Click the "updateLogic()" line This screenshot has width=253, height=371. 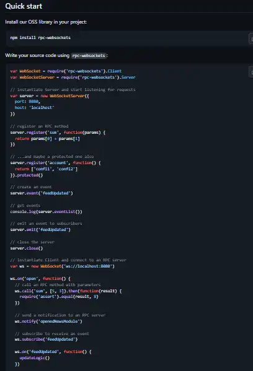tap(35, 358)
